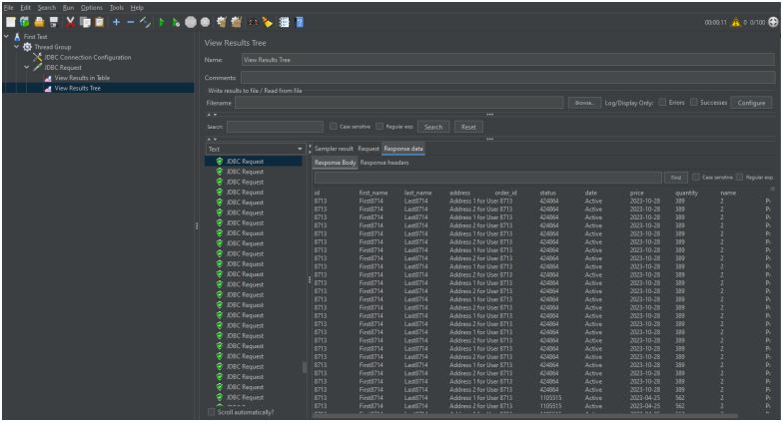Image resolution: width=782 pixels, height=425 pixels.
Task: Click the Reset search button
Action: pyautogui.click(x=467, y=127)
